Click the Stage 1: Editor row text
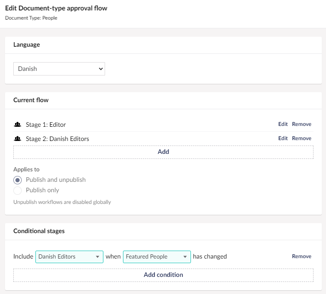This screenshot has height=294, width=326. 46,125
